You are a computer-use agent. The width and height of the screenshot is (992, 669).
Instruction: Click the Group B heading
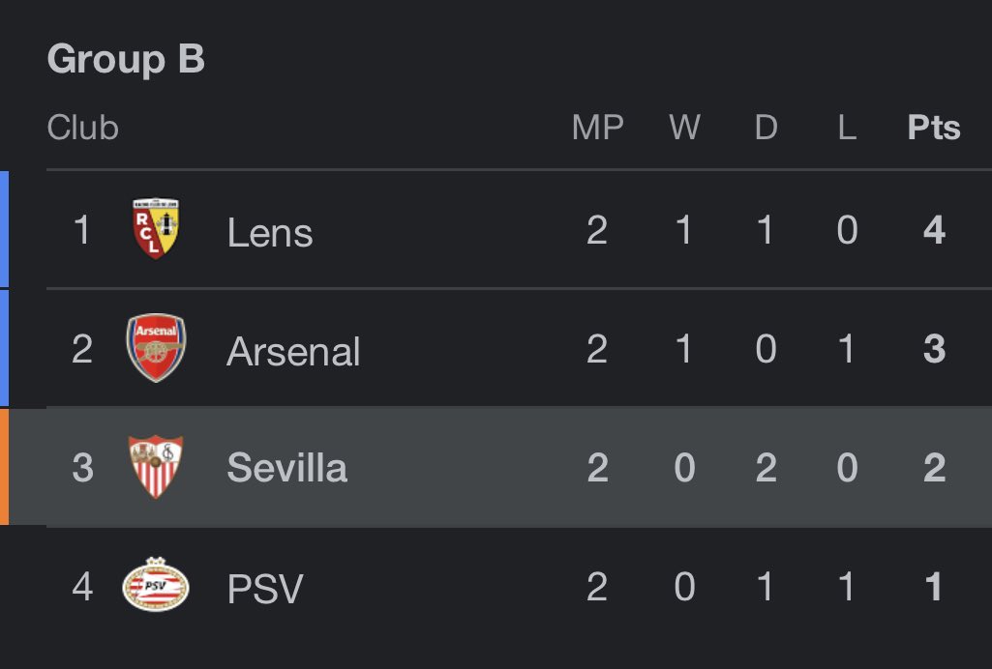pos(126,59)
